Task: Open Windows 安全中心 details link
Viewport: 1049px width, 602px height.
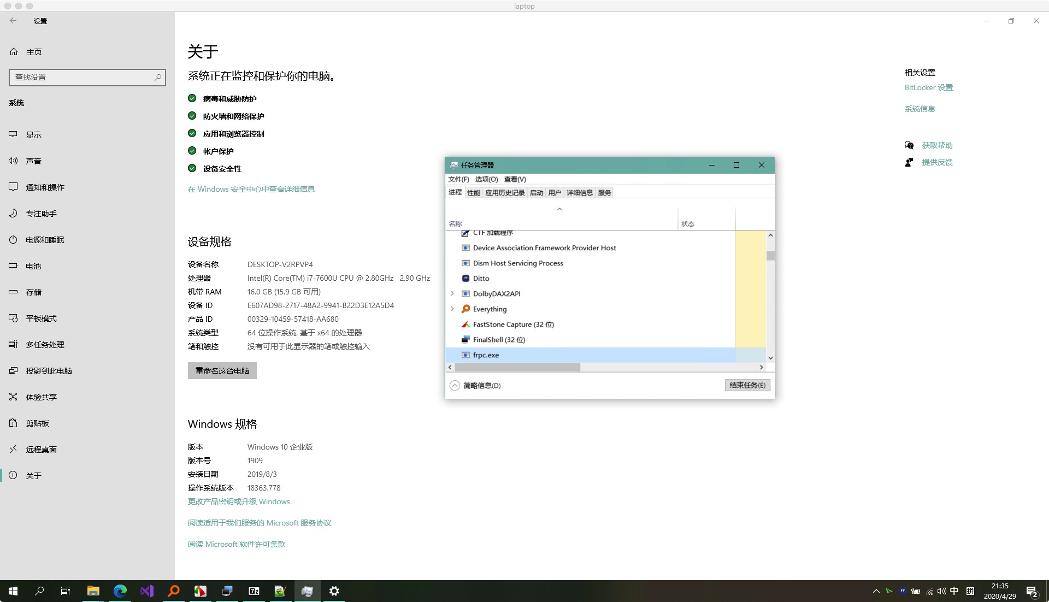Action: pyautogui.click(x=251, y=189)
